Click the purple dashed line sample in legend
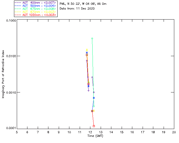 click(18, 3)
